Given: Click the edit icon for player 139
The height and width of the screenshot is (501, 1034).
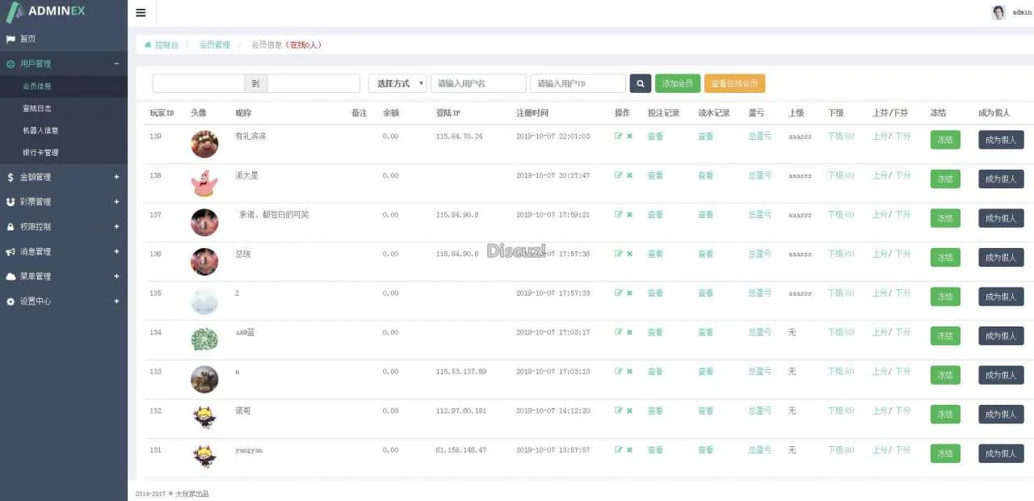Looking at the screenshot, I should click(x=619, y=137).
